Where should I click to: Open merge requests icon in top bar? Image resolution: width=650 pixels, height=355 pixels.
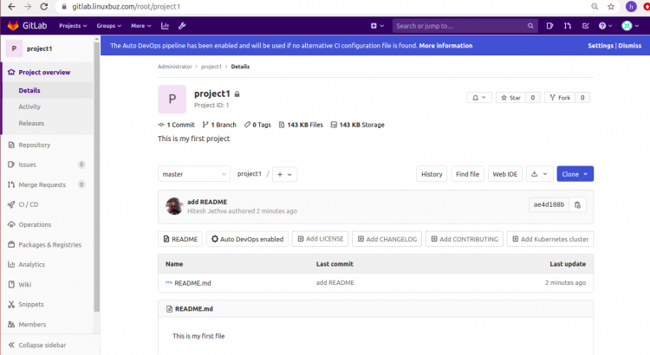click(x=568, y=26)
